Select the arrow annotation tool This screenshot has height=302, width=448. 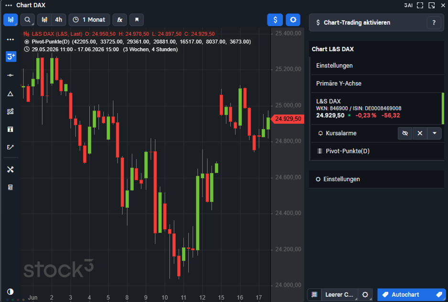point(11,147)
